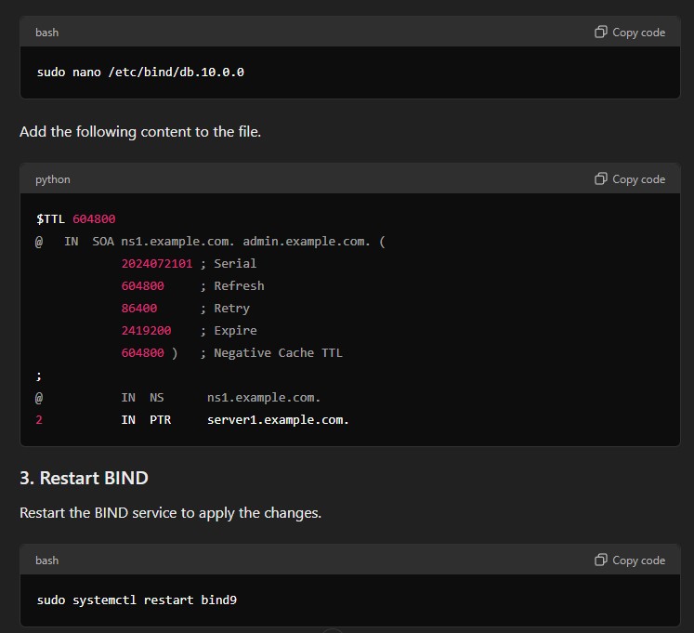Click the NS record ns1.example.com.
Image resolution: width=694 pixels, height=633 pixels.
[x=264, y=397]
